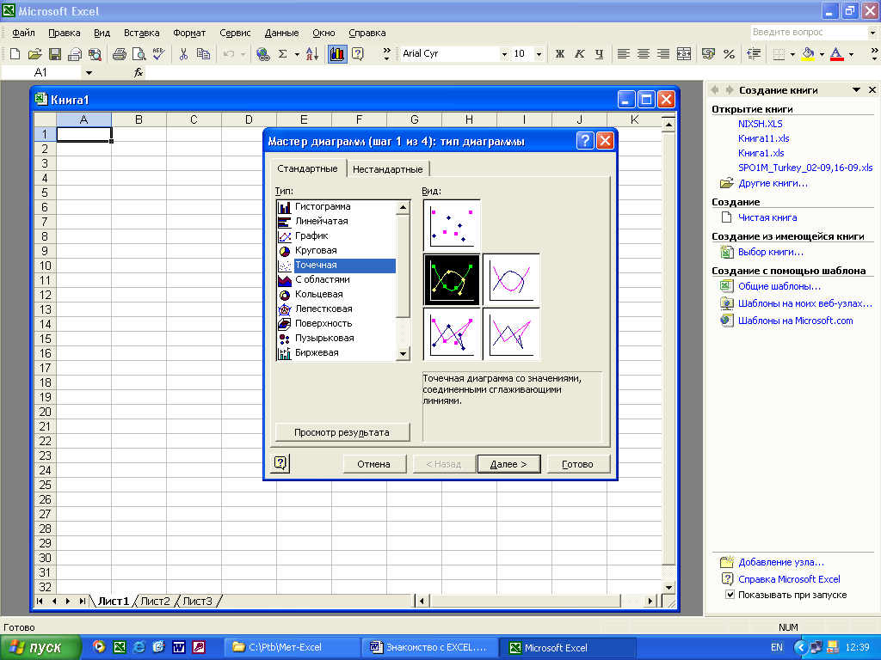Screen dimensions: 881x660
Task: Open the Данные menu
Action: point(281,33)
